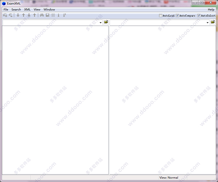The width and height of the screenshot is (218, 182).
Task: Click the binoculars Find icon
Action: 42,15
